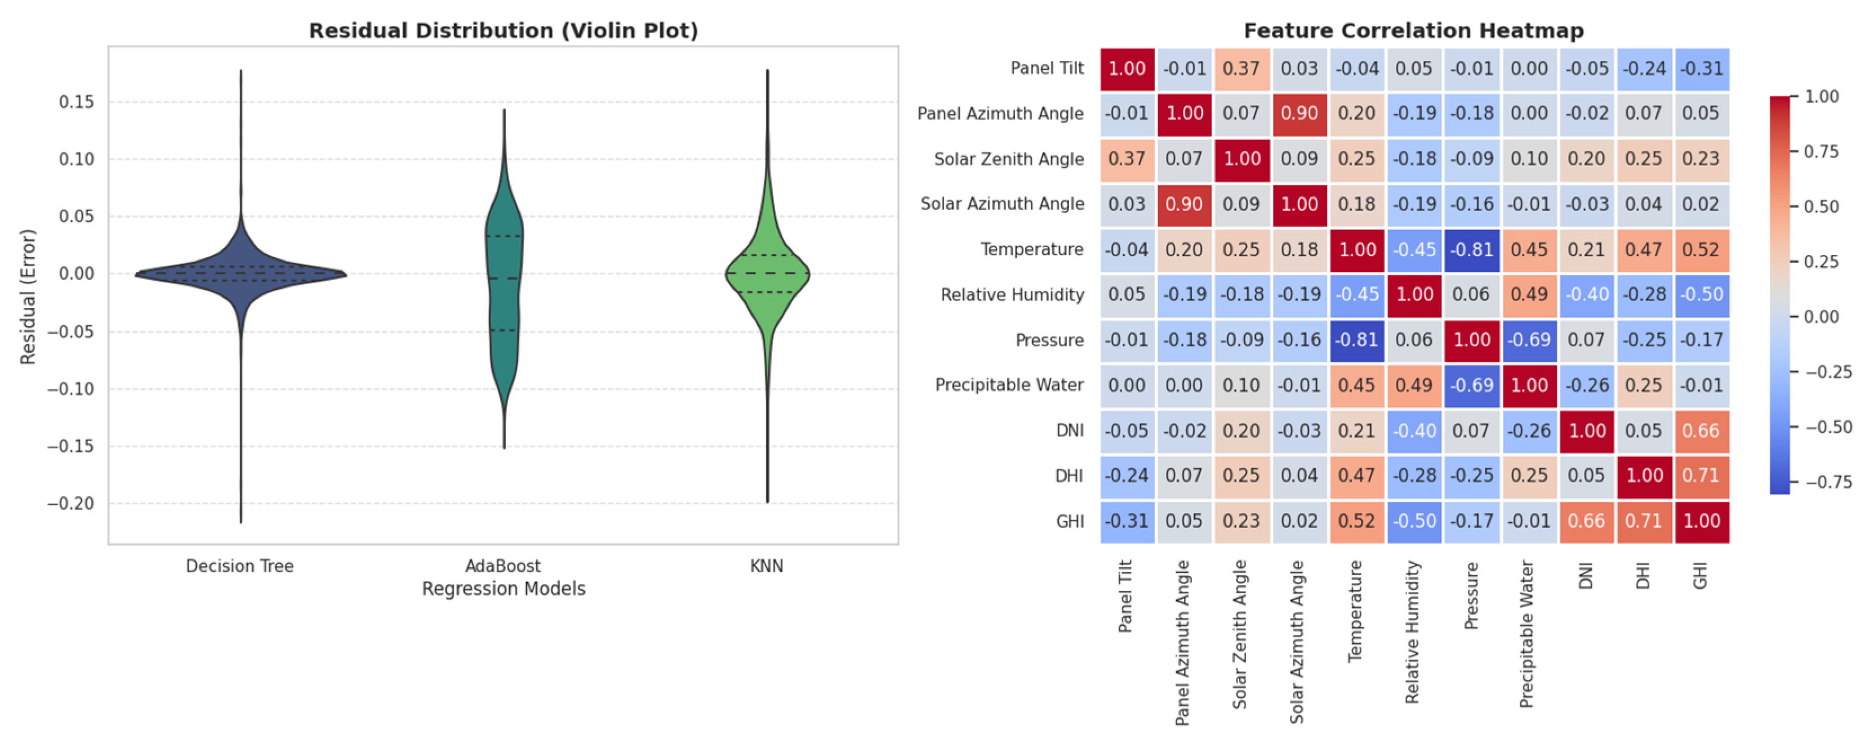Click the 0.15 y-axis tick label
This screenshot has width=1865, height=740.
[x=77, y=102]
